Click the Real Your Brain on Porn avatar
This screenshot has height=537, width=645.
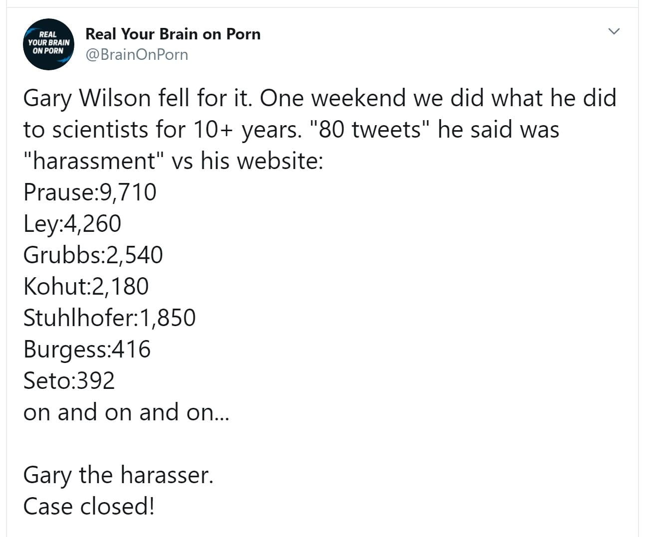(48, 44)
